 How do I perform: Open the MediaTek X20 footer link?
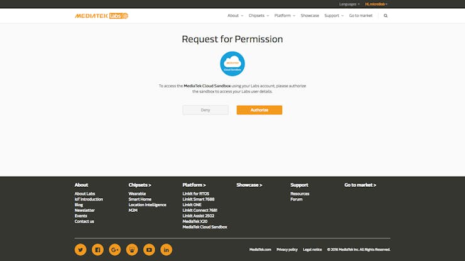tap(195, 221)
